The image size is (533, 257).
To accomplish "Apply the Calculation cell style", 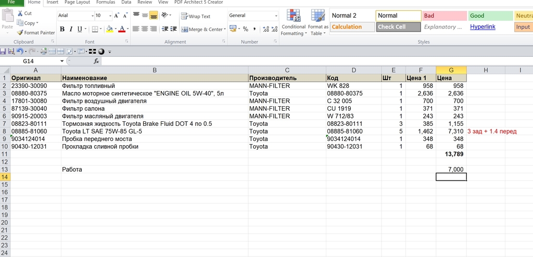I will pos(352,27).
